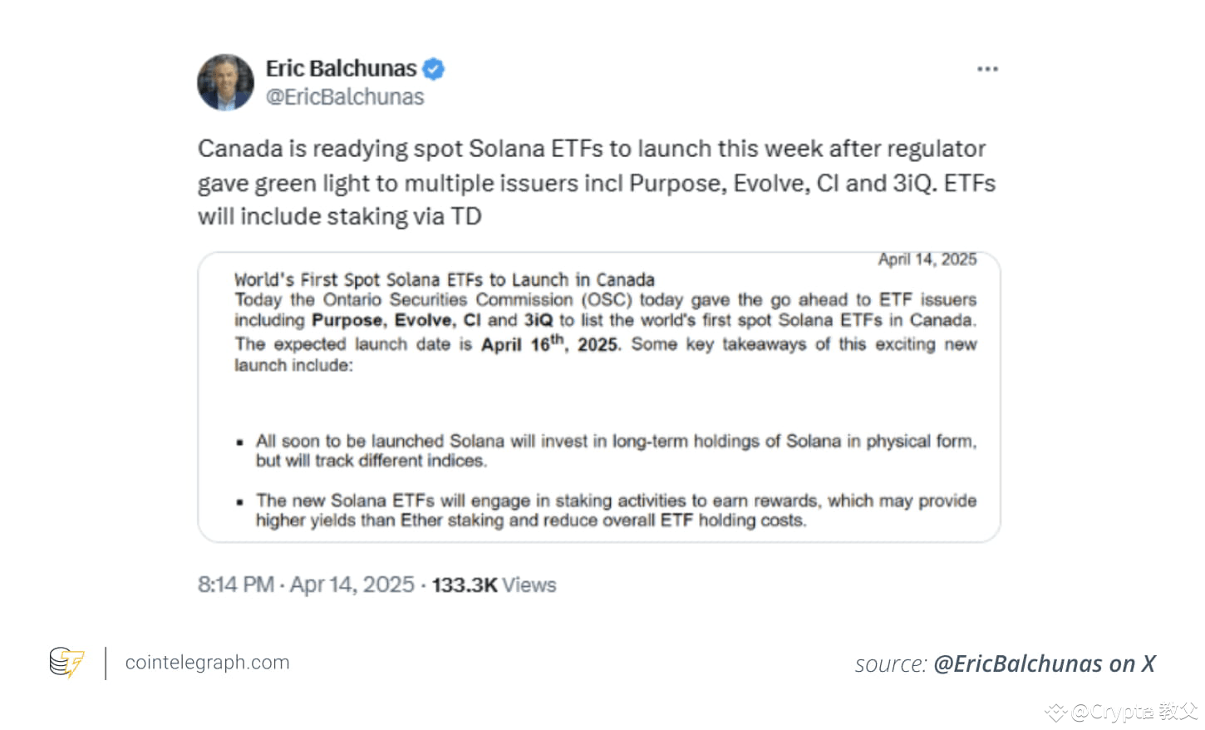Click the @EricBalchunas on X source link

coord(1047,663)
